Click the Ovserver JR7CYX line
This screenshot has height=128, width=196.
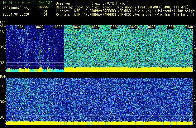92,3
